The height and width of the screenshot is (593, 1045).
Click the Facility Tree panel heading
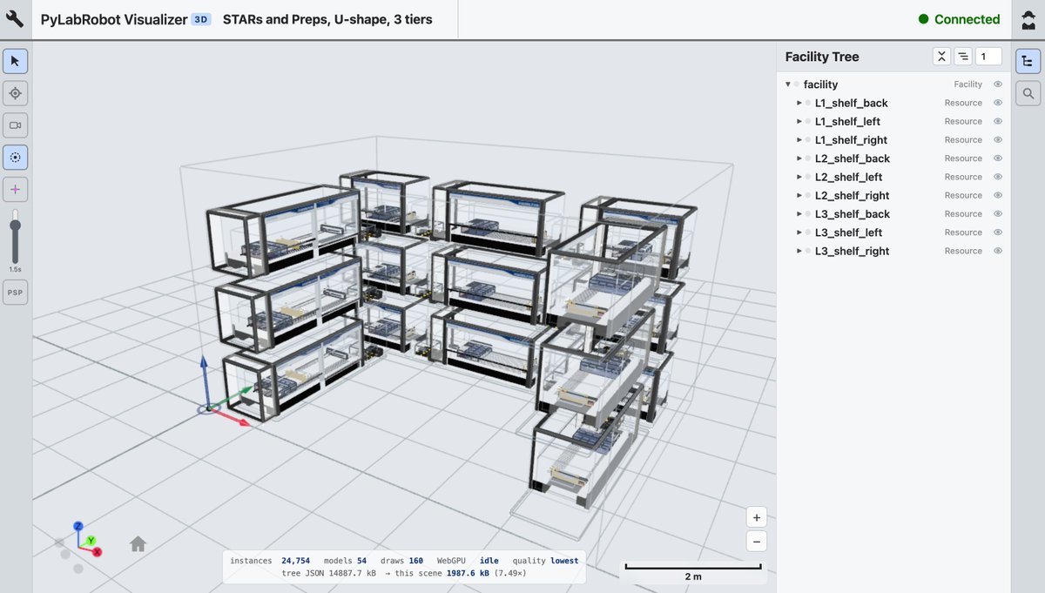(x=822, y=57)
